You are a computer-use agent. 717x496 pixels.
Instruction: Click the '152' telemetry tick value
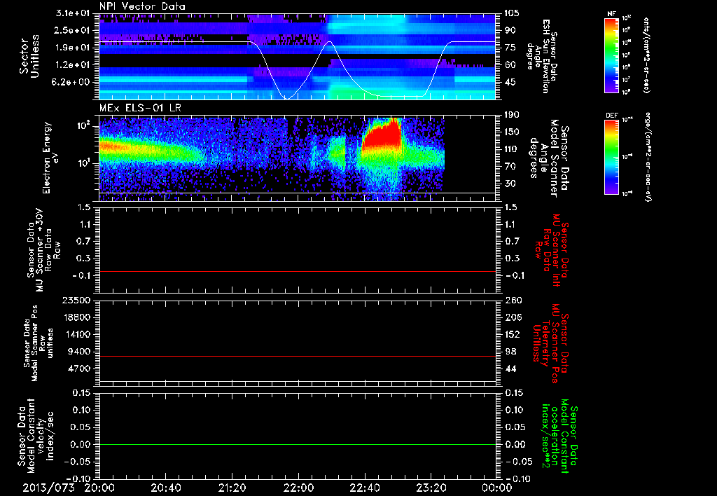click(513, 334)
